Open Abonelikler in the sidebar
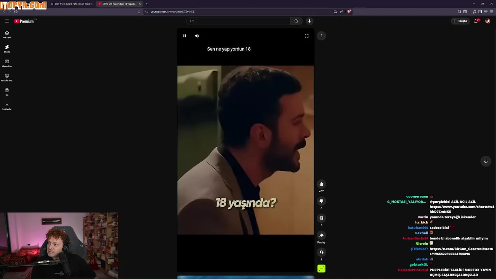 coord(7,63)
